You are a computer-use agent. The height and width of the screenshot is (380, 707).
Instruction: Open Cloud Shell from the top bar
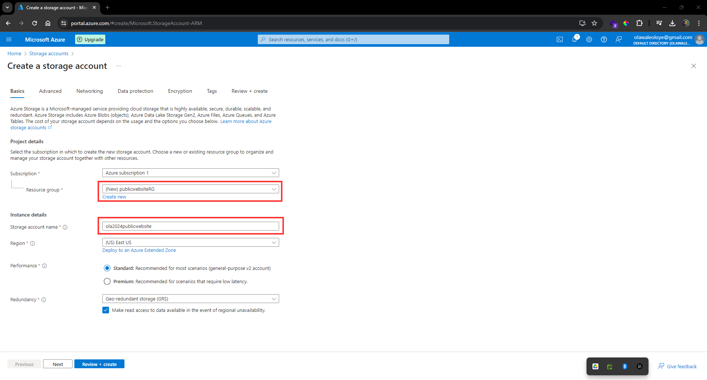560,39
